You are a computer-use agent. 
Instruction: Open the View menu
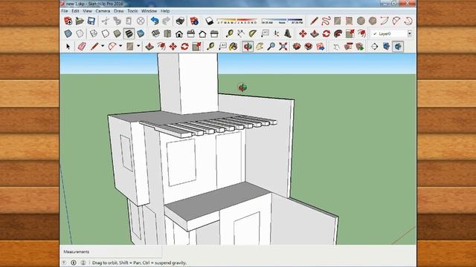coord(87,11)
